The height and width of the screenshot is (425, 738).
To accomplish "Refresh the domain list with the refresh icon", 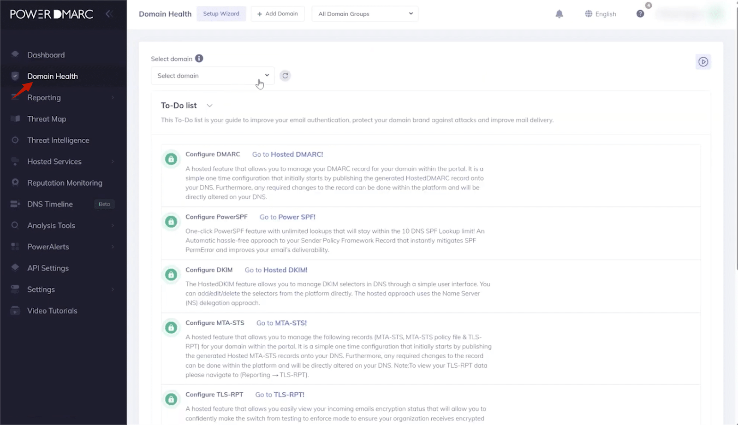I will [285, 75].
